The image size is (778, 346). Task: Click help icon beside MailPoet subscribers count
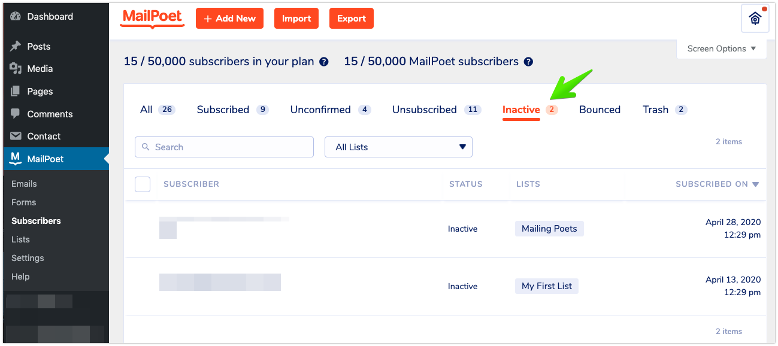[528, 62]
